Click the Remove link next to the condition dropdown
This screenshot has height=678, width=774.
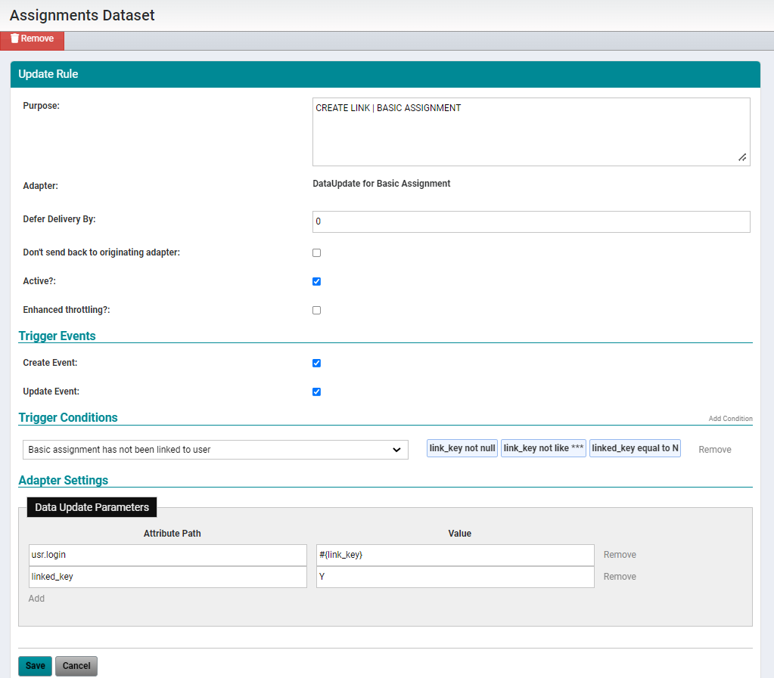[713, 449]
